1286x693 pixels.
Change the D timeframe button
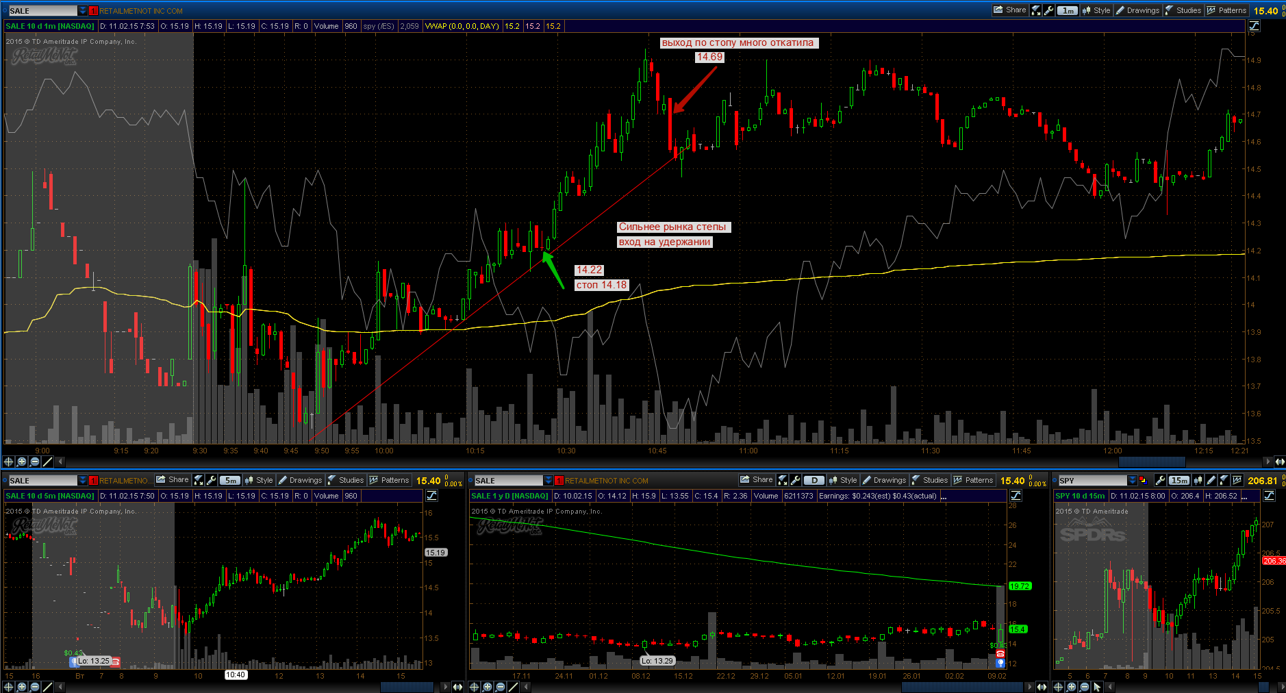point(814,480)
